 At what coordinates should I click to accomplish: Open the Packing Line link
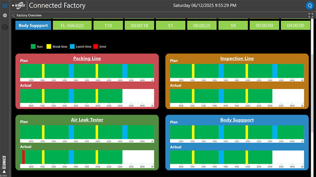(x=87, y=58)
